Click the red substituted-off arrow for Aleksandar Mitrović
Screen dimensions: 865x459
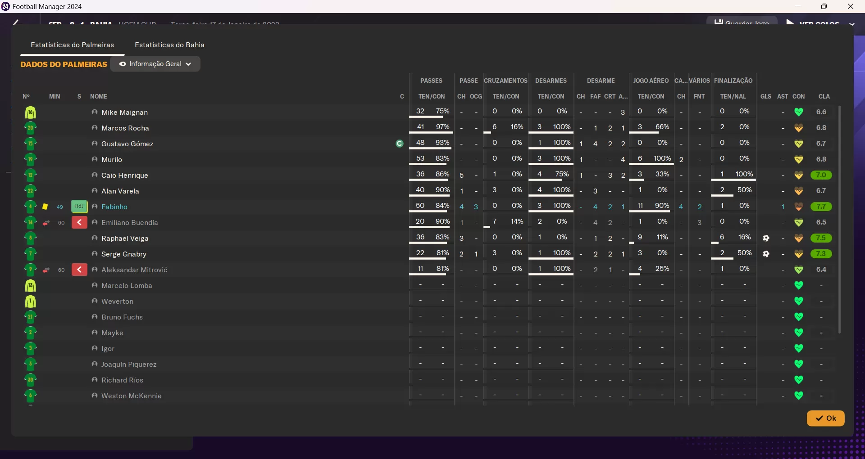79,270
